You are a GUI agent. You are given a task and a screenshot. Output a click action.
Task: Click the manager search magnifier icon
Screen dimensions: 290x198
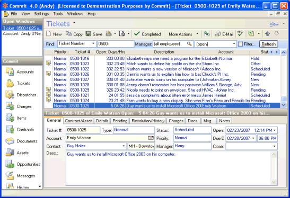189,44
